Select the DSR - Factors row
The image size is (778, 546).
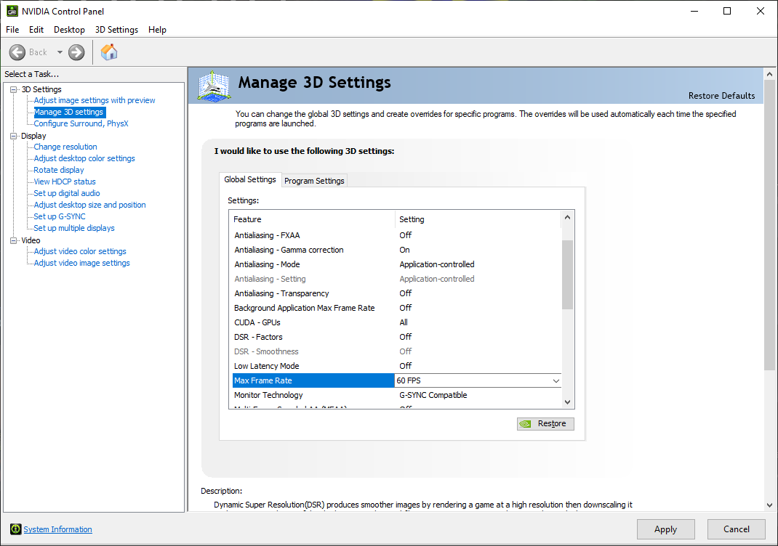[x=397, y=337]
